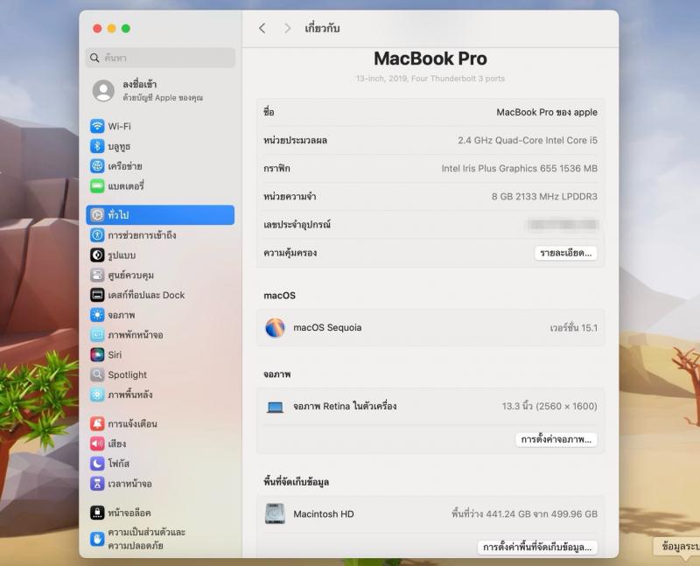Image resolution: width=700 pixels, height=566 pixels.
Task: Open Sound speaker icon (เสียง)
Action: click(97, 444)
